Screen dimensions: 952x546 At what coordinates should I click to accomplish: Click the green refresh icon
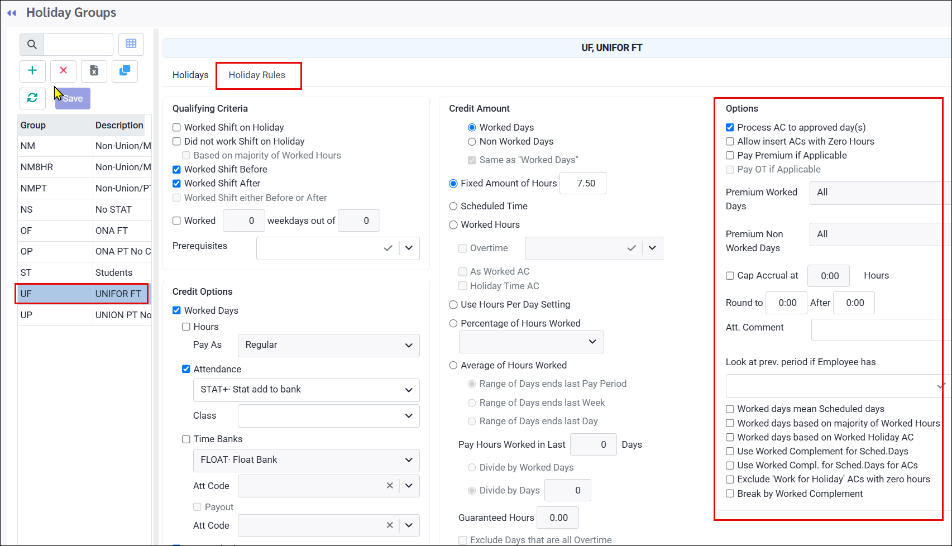(x=32, y=98)
